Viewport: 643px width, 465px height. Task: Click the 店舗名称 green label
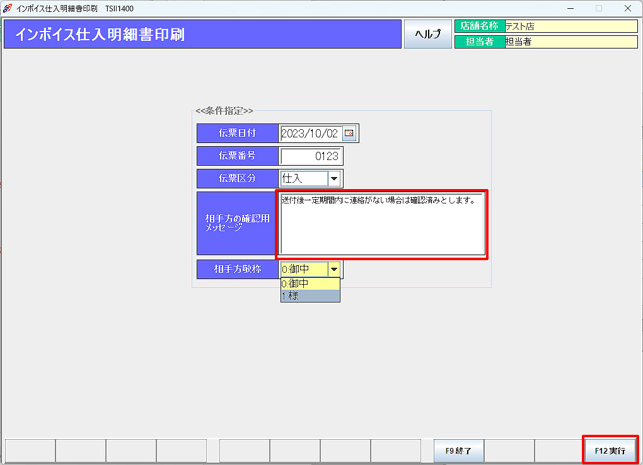click(480, 26)
